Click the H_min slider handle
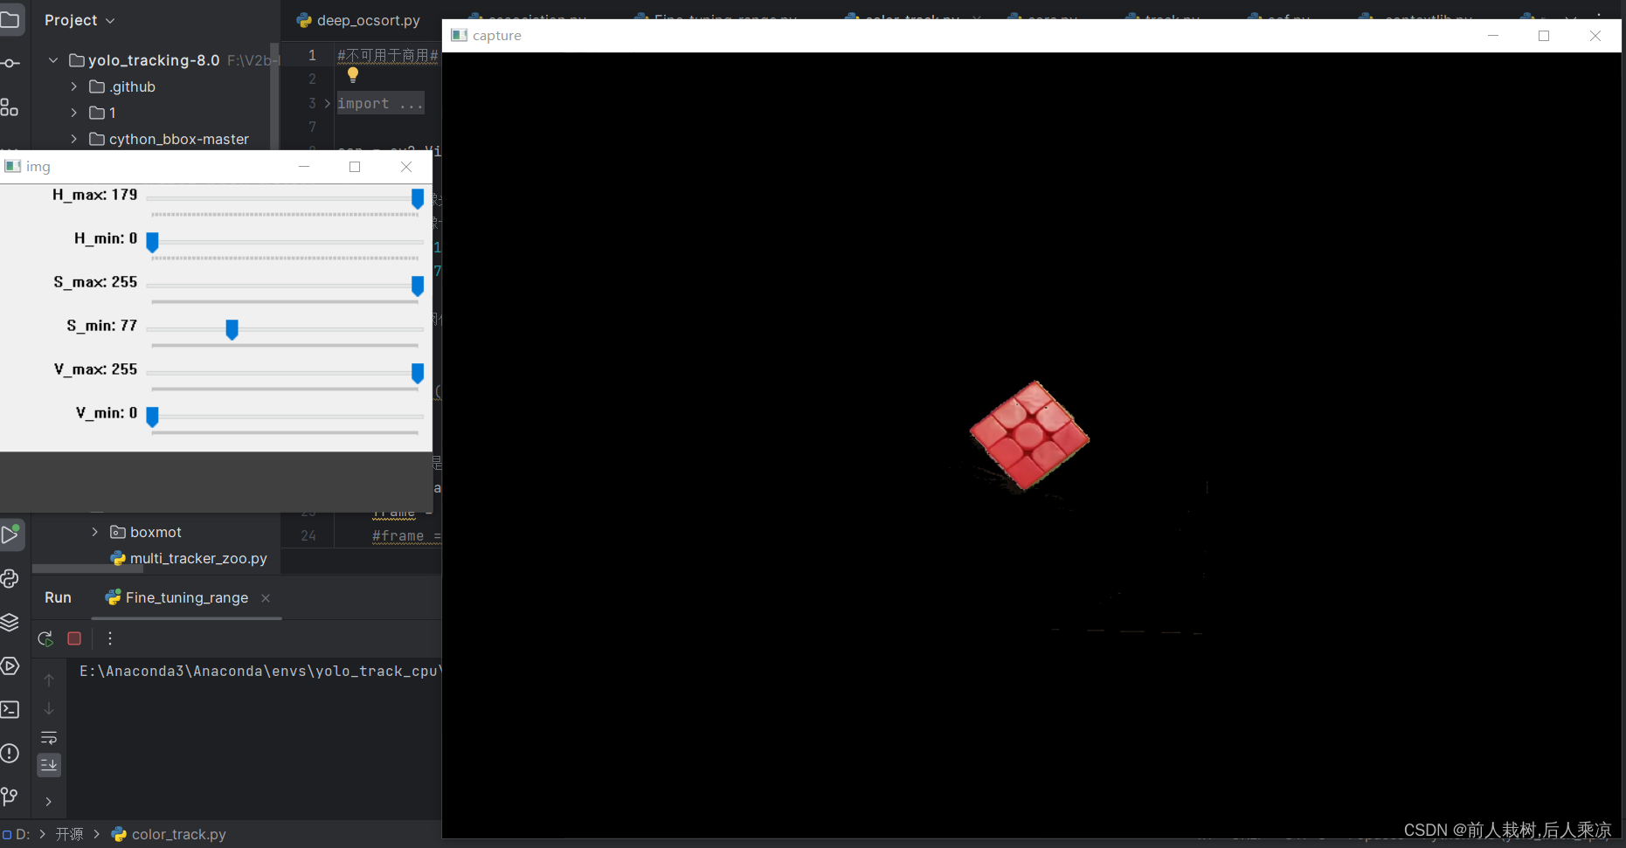 (152, 243)
